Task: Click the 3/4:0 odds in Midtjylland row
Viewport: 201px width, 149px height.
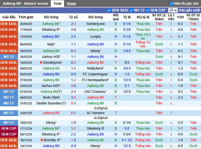Action: click(x=127, y=68)
